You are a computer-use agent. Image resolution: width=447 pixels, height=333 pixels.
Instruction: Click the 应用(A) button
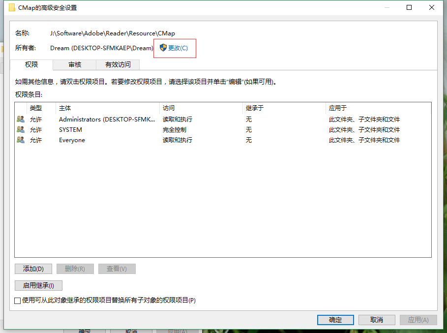[x=418, y=320]
